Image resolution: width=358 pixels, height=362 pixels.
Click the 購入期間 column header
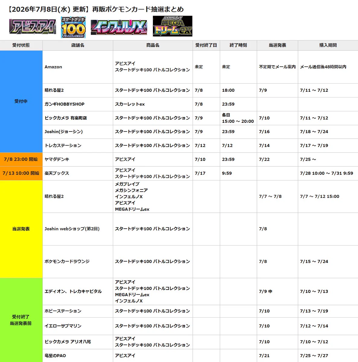pos(328,45)
